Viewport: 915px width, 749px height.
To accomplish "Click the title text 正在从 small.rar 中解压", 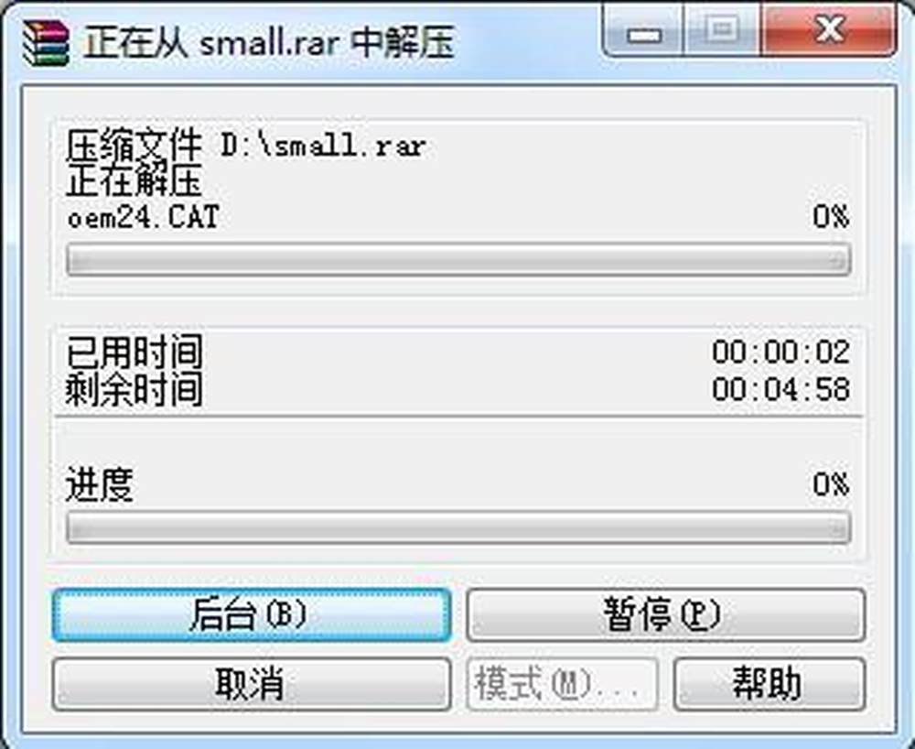I will pos(269,42).
